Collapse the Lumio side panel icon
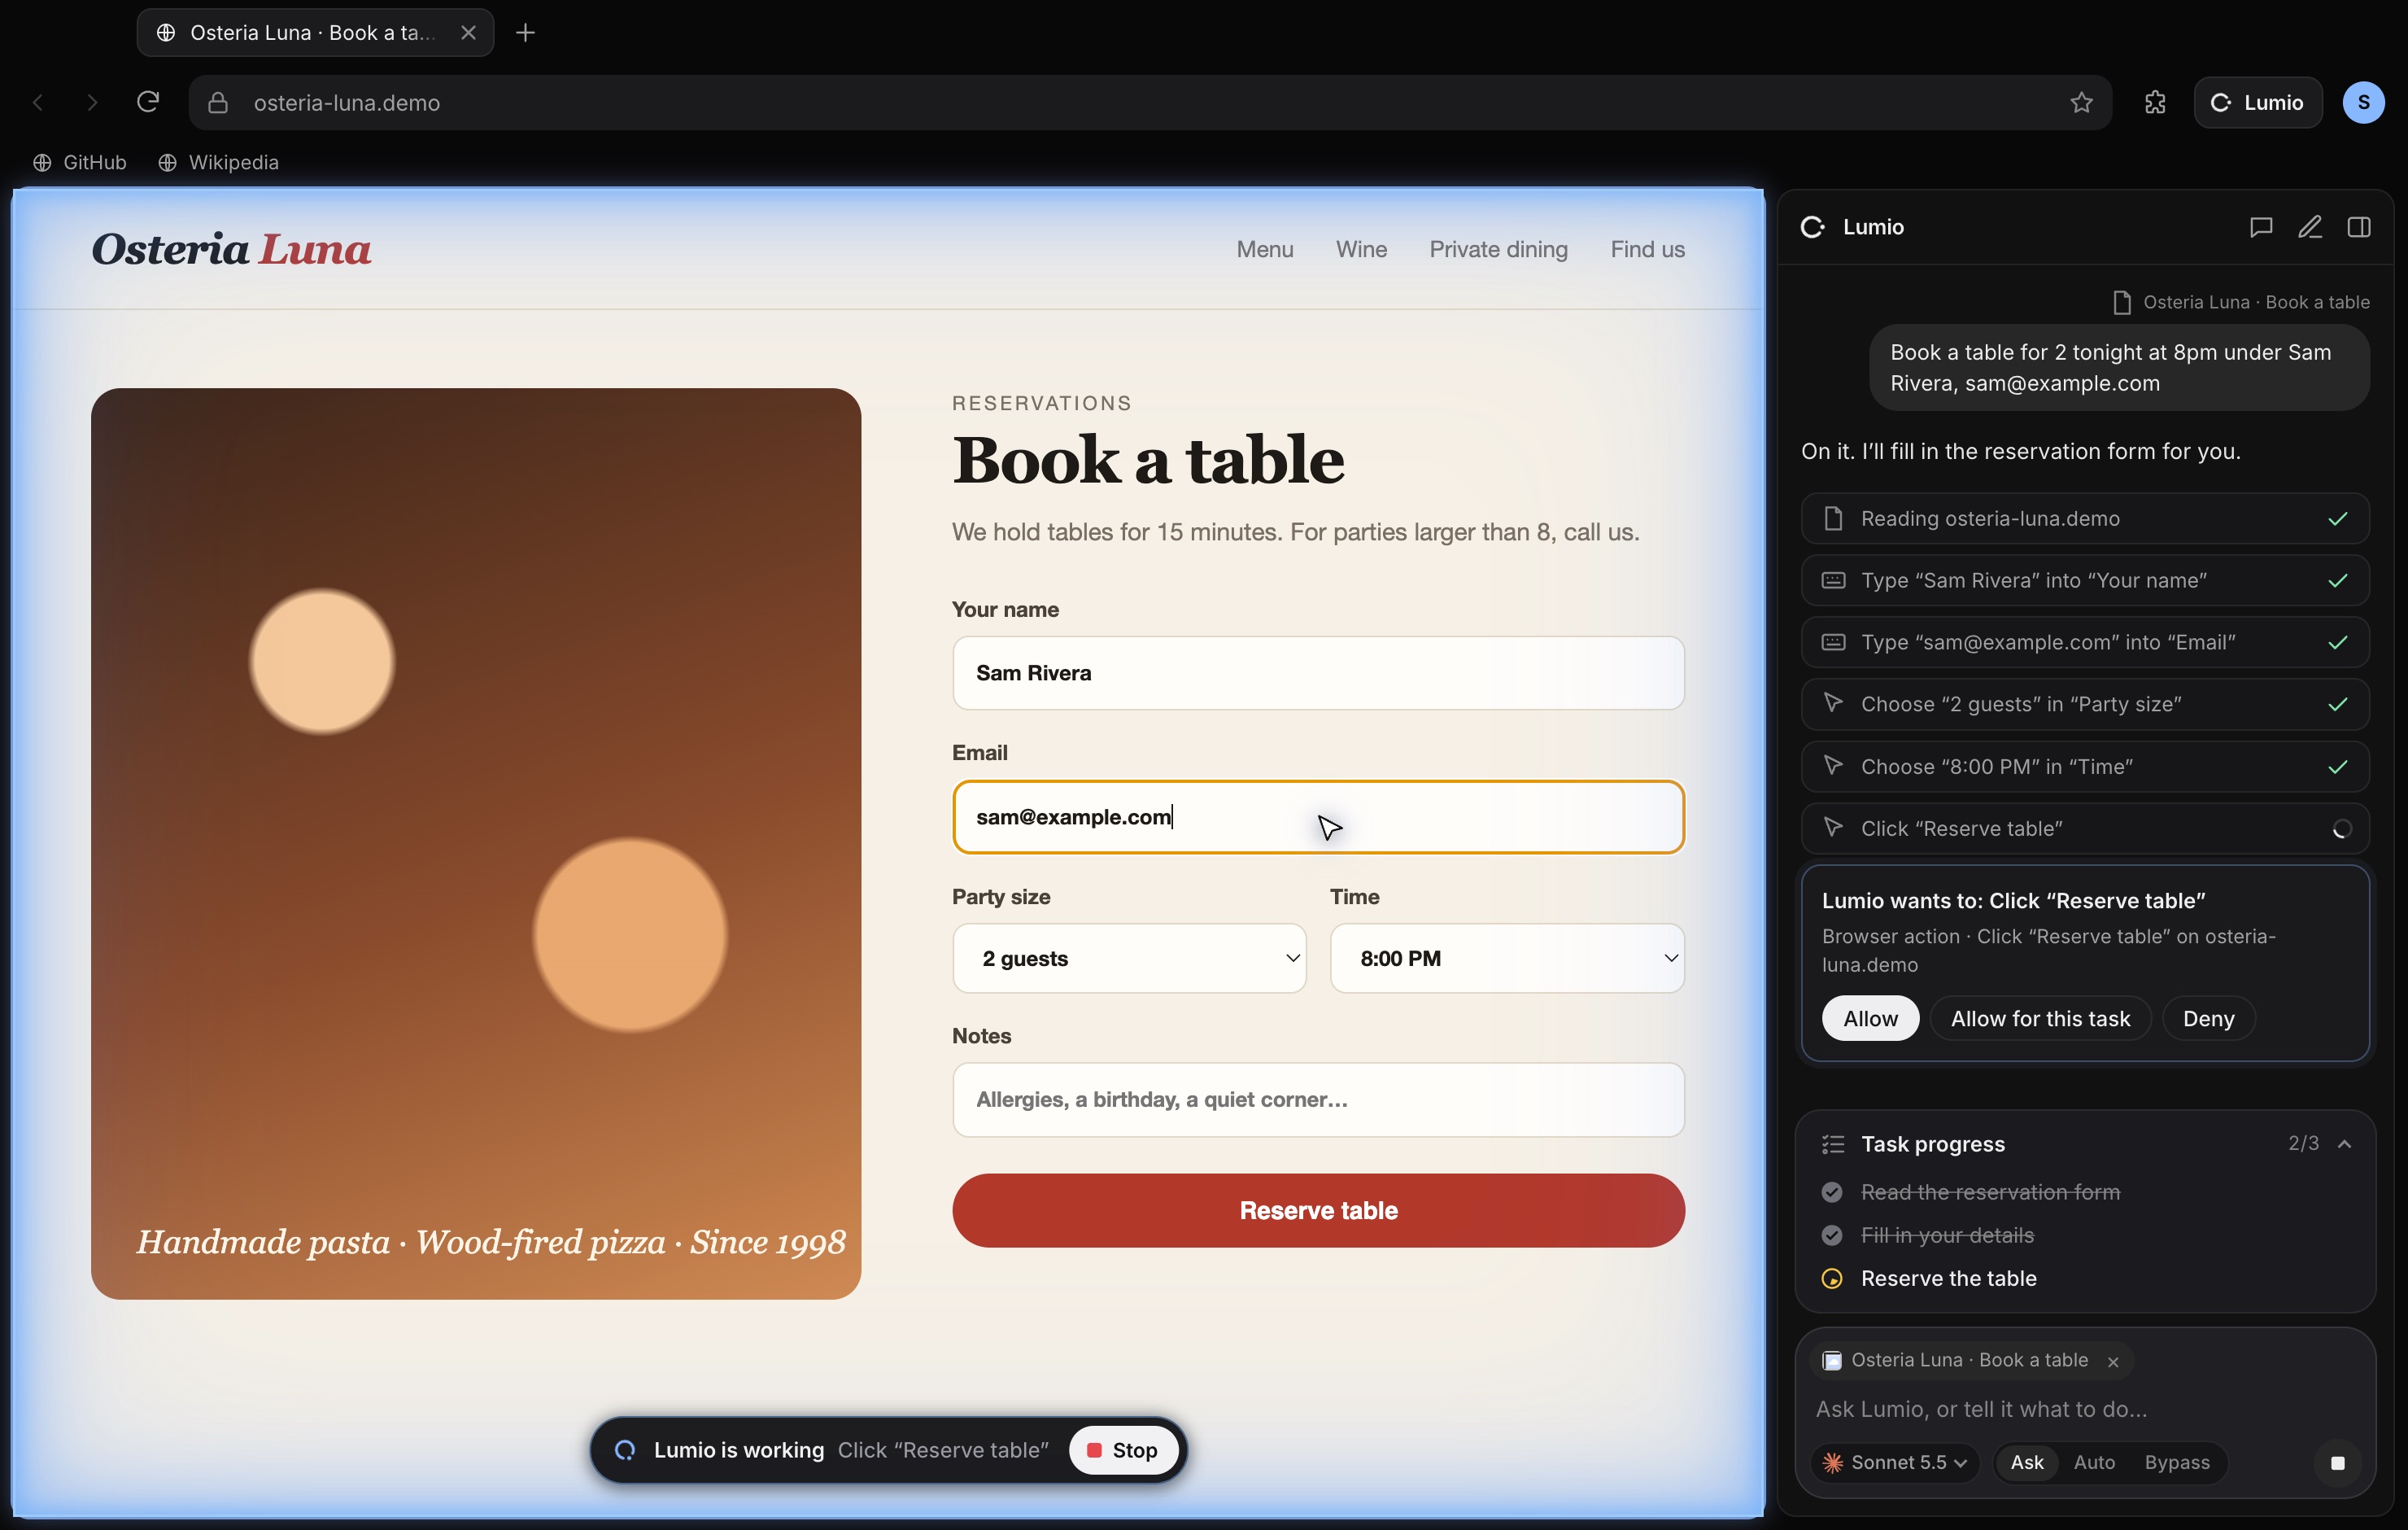 pos(2358,227)
